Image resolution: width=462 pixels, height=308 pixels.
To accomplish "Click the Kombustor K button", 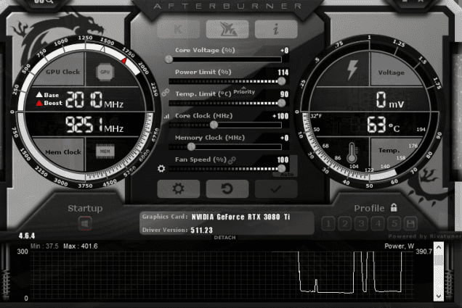I will point(179,29).
